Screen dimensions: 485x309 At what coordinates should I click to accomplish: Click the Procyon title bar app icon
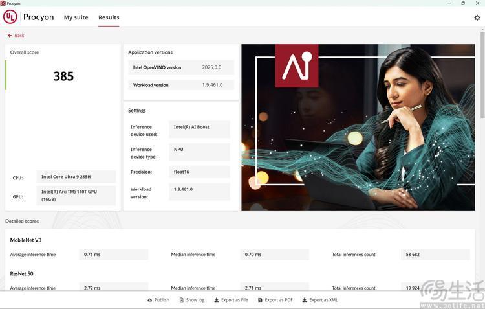(x=3, y=3)
